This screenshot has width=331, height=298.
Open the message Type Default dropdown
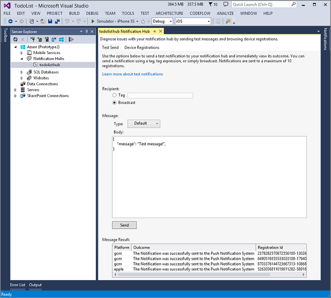point(144,123)
